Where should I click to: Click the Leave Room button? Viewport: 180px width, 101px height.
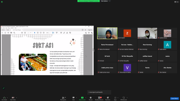(174, 98)
